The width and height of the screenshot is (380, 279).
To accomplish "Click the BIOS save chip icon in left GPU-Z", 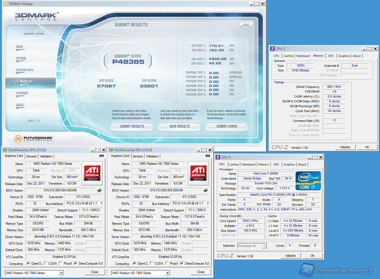I will point(99,190).
